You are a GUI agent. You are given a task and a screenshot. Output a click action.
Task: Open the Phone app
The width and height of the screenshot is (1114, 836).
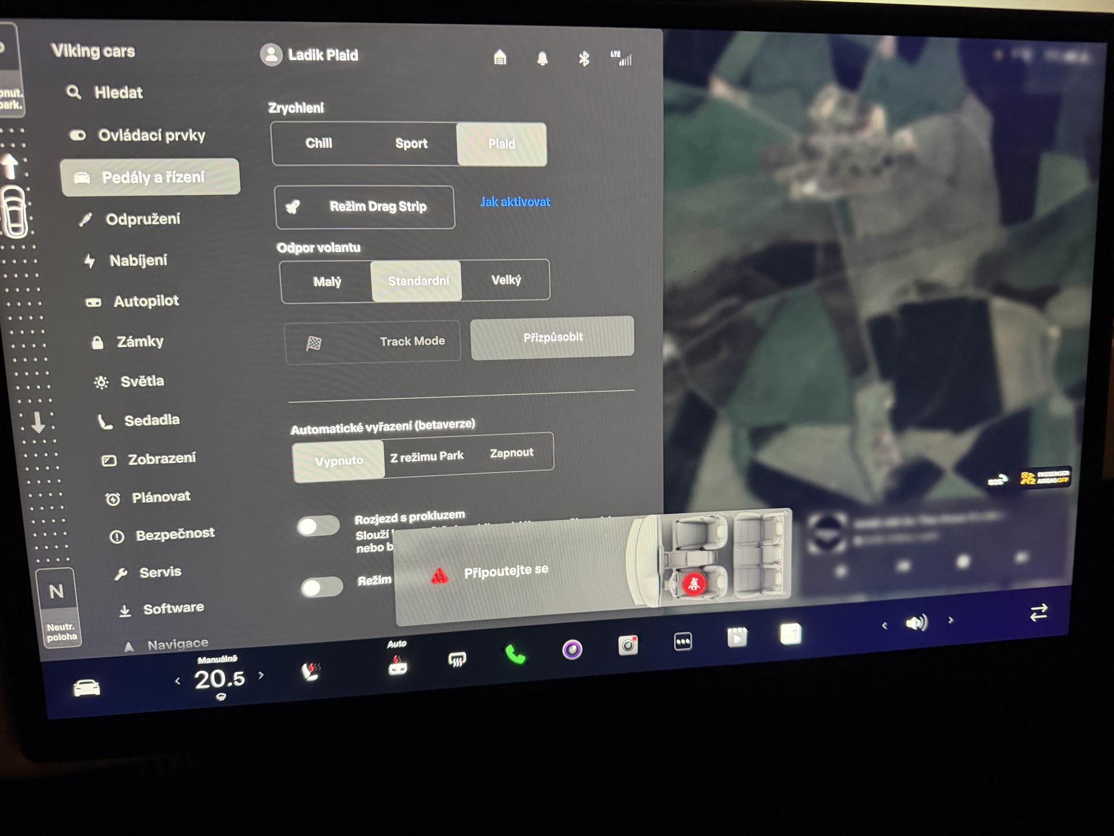click(x=515, y=654)
